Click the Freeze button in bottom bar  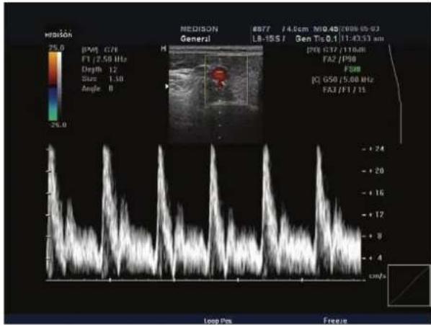point(335,321)
